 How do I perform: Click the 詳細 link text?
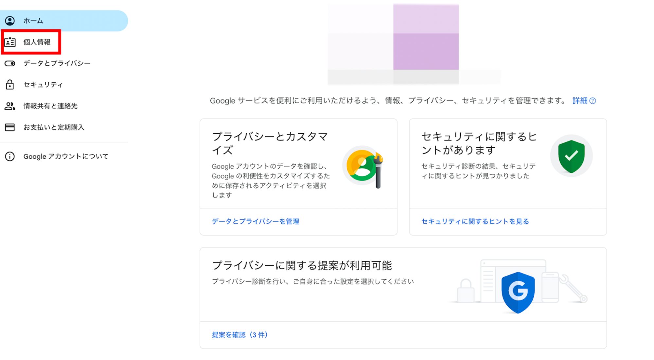point(580,101)
